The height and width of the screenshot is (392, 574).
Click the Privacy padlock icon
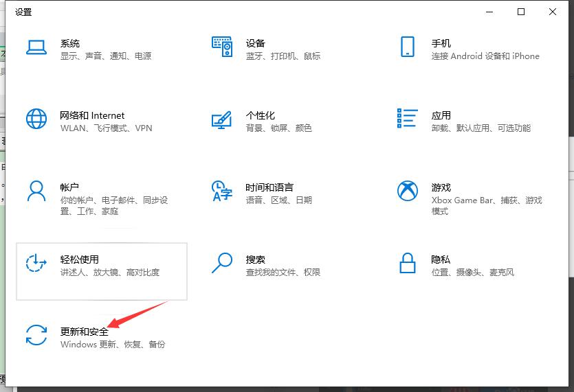(407, 263)
